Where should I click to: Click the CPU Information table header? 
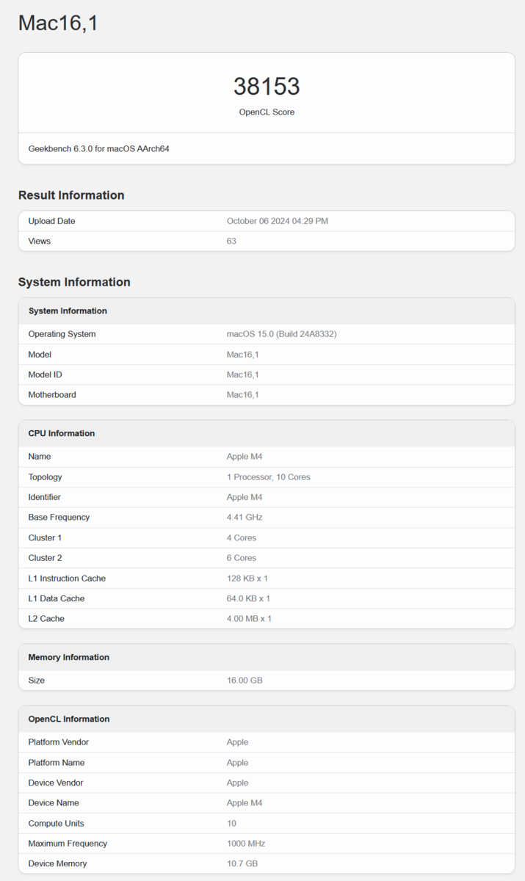[62, 433]
